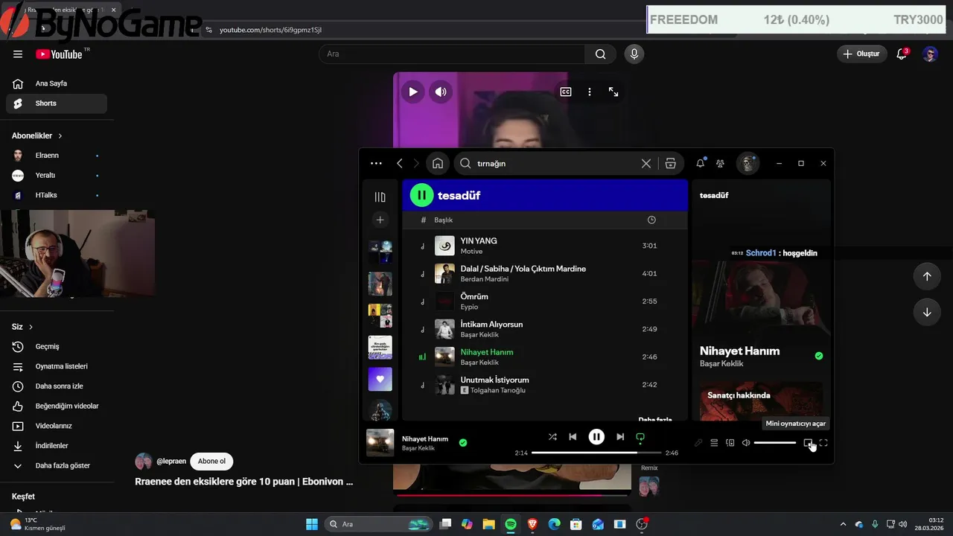
Task: Mute the Shorts video volume
Action: [441, 92]
